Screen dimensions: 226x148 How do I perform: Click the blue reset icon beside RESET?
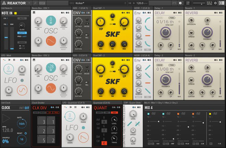pyautogui.click(x=26, y=133)
